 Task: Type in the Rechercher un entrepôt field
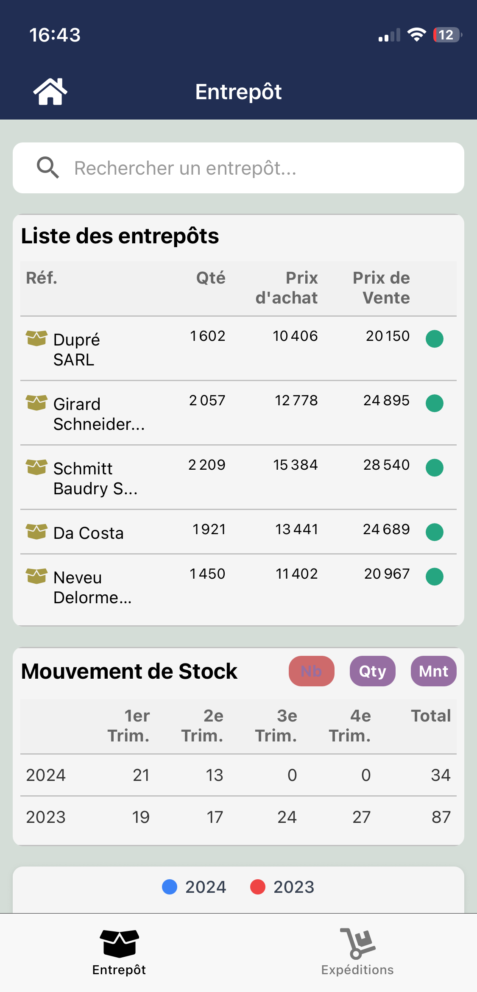click(x=254, y=168)
